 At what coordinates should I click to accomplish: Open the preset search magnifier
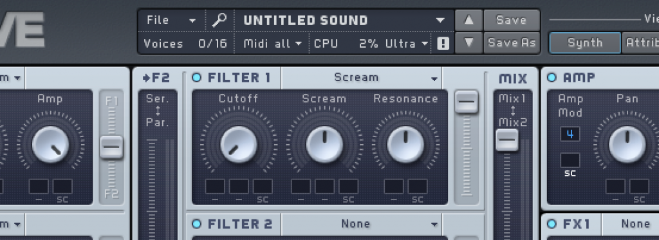pos(219,20)
